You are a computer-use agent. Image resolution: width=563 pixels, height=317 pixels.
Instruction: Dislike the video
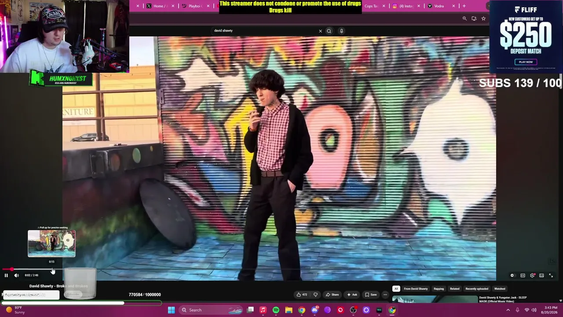(315, 295)
